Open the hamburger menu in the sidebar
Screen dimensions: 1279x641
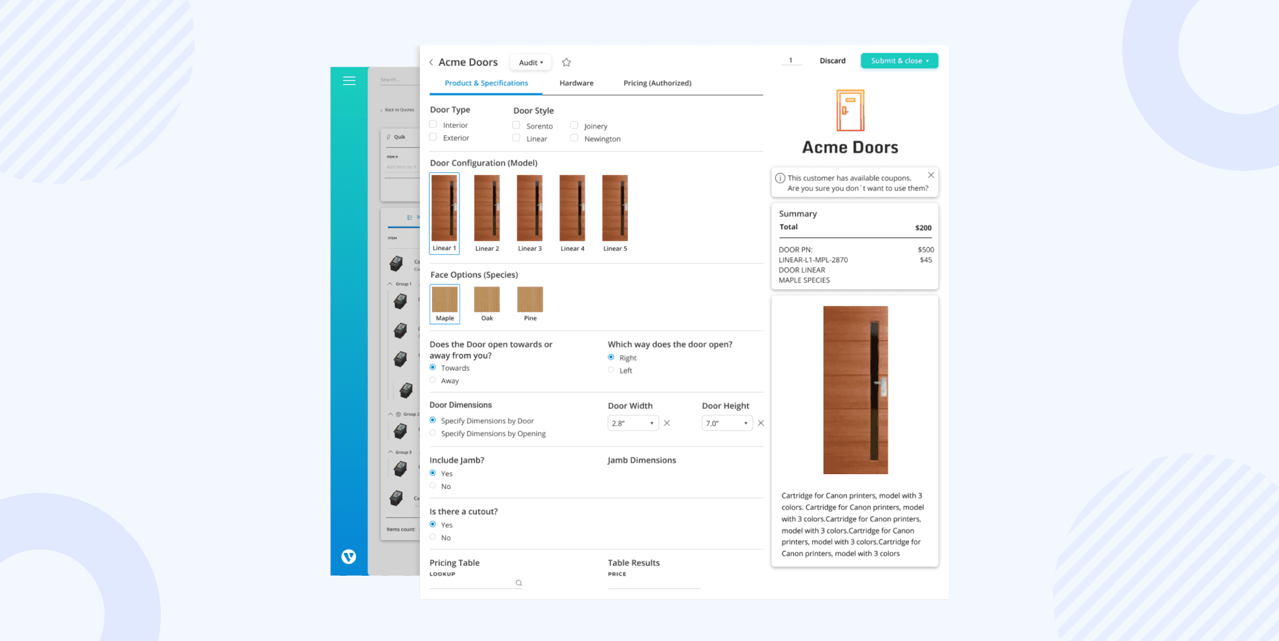pos(349,81)
